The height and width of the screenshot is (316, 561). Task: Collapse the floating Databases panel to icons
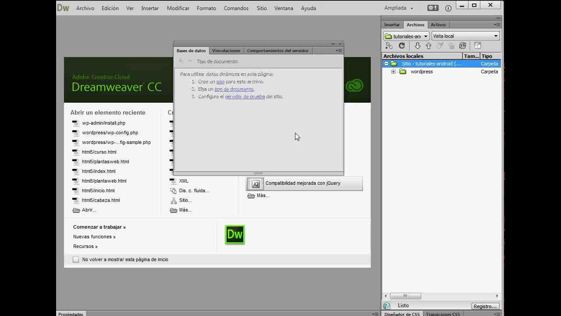tap(333, 44)
